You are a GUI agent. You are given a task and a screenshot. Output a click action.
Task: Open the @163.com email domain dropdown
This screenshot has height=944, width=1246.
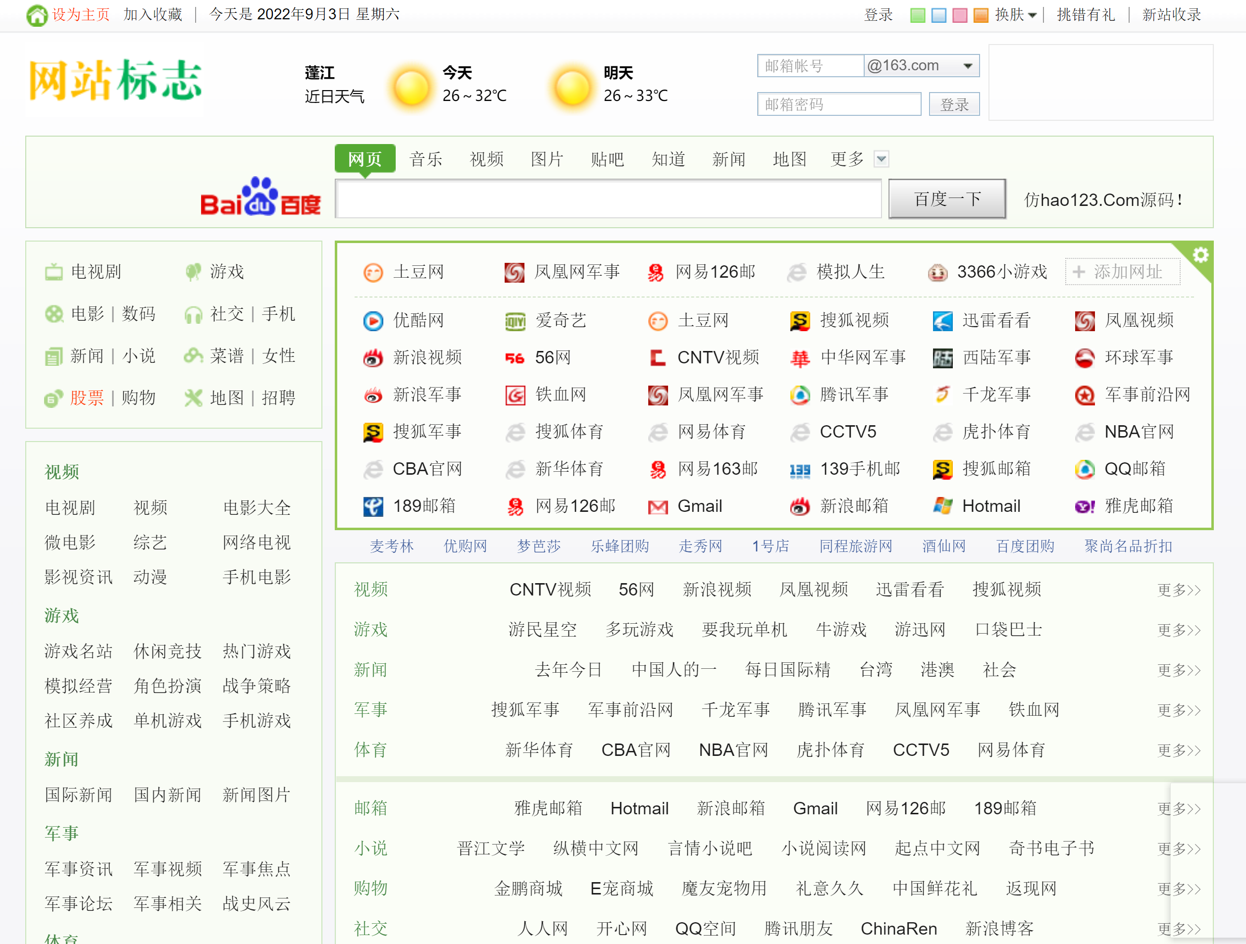(922, 66)
